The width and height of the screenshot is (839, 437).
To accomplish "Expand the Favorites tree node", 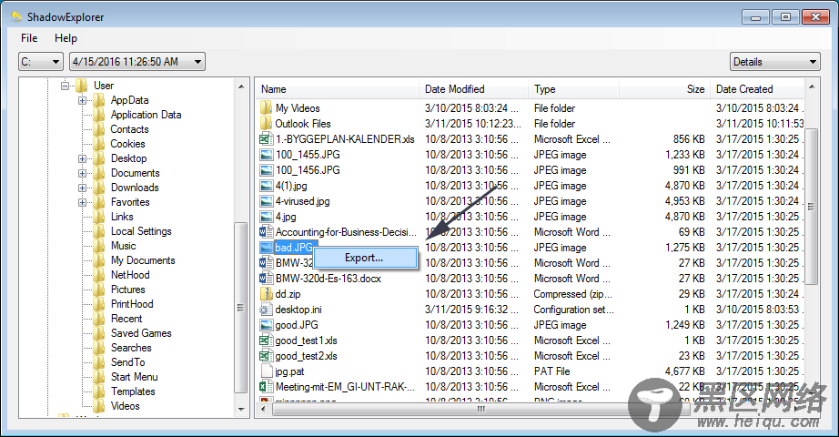I will 82,202.
